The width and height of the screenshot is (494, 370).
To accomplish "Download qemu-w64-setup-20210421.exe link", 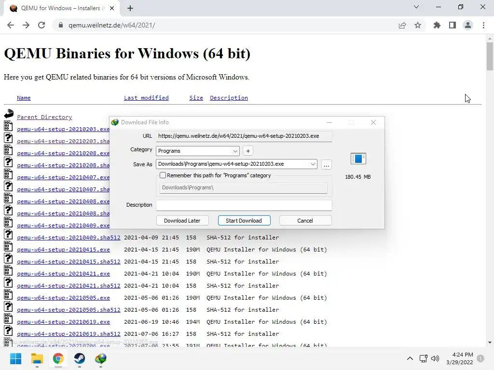I will [x=63, y=274].
